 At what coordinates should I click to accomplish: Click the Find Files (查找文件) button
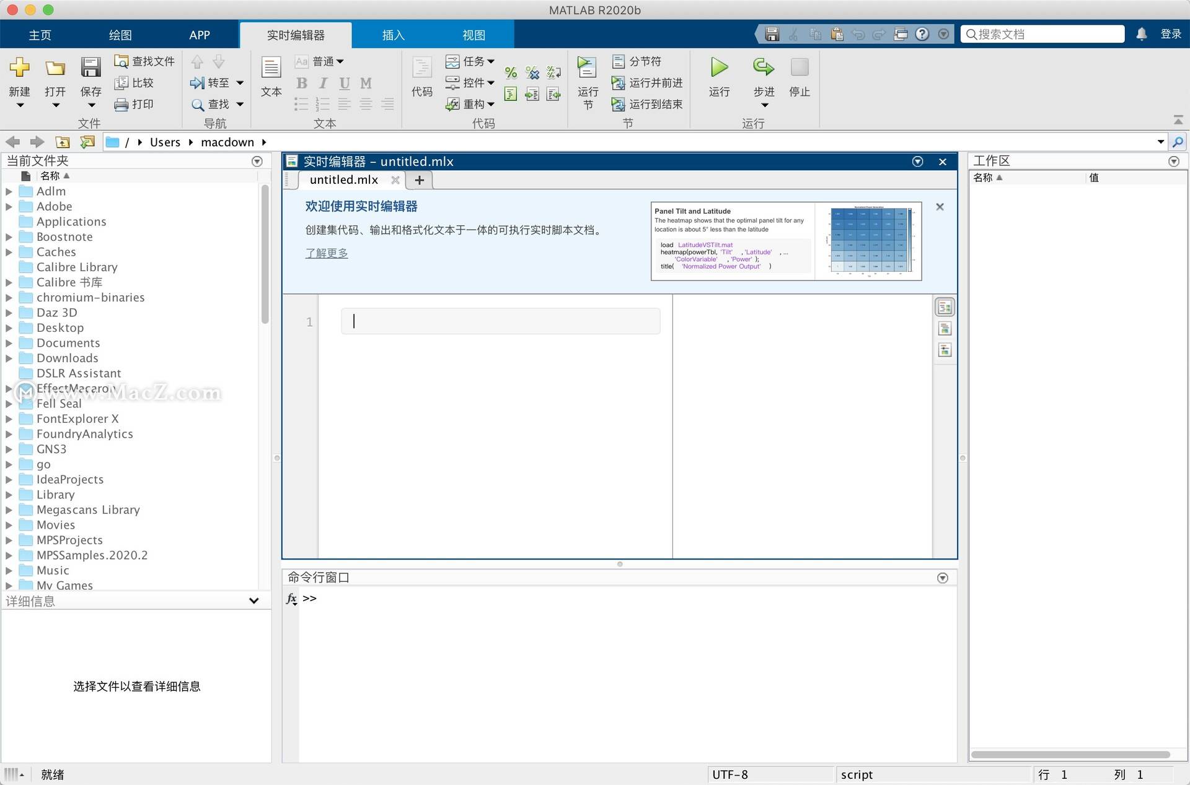(144, 61)
